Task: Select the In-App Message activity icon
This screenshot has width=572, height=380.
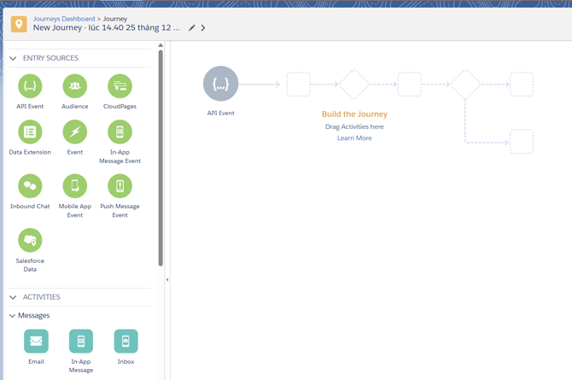Action: pyautogui.click(x=81, y=341)
